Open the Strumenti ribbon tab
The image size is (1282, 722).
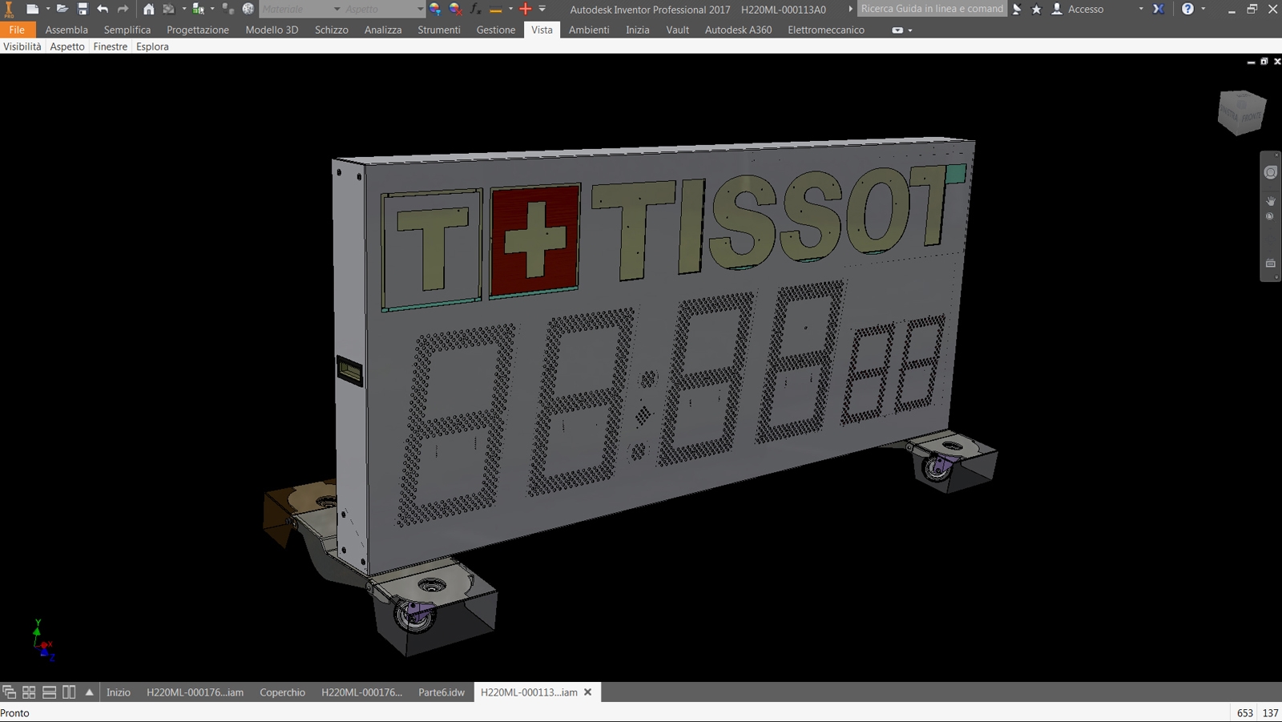pyautogui.click(x=439, y=30)
